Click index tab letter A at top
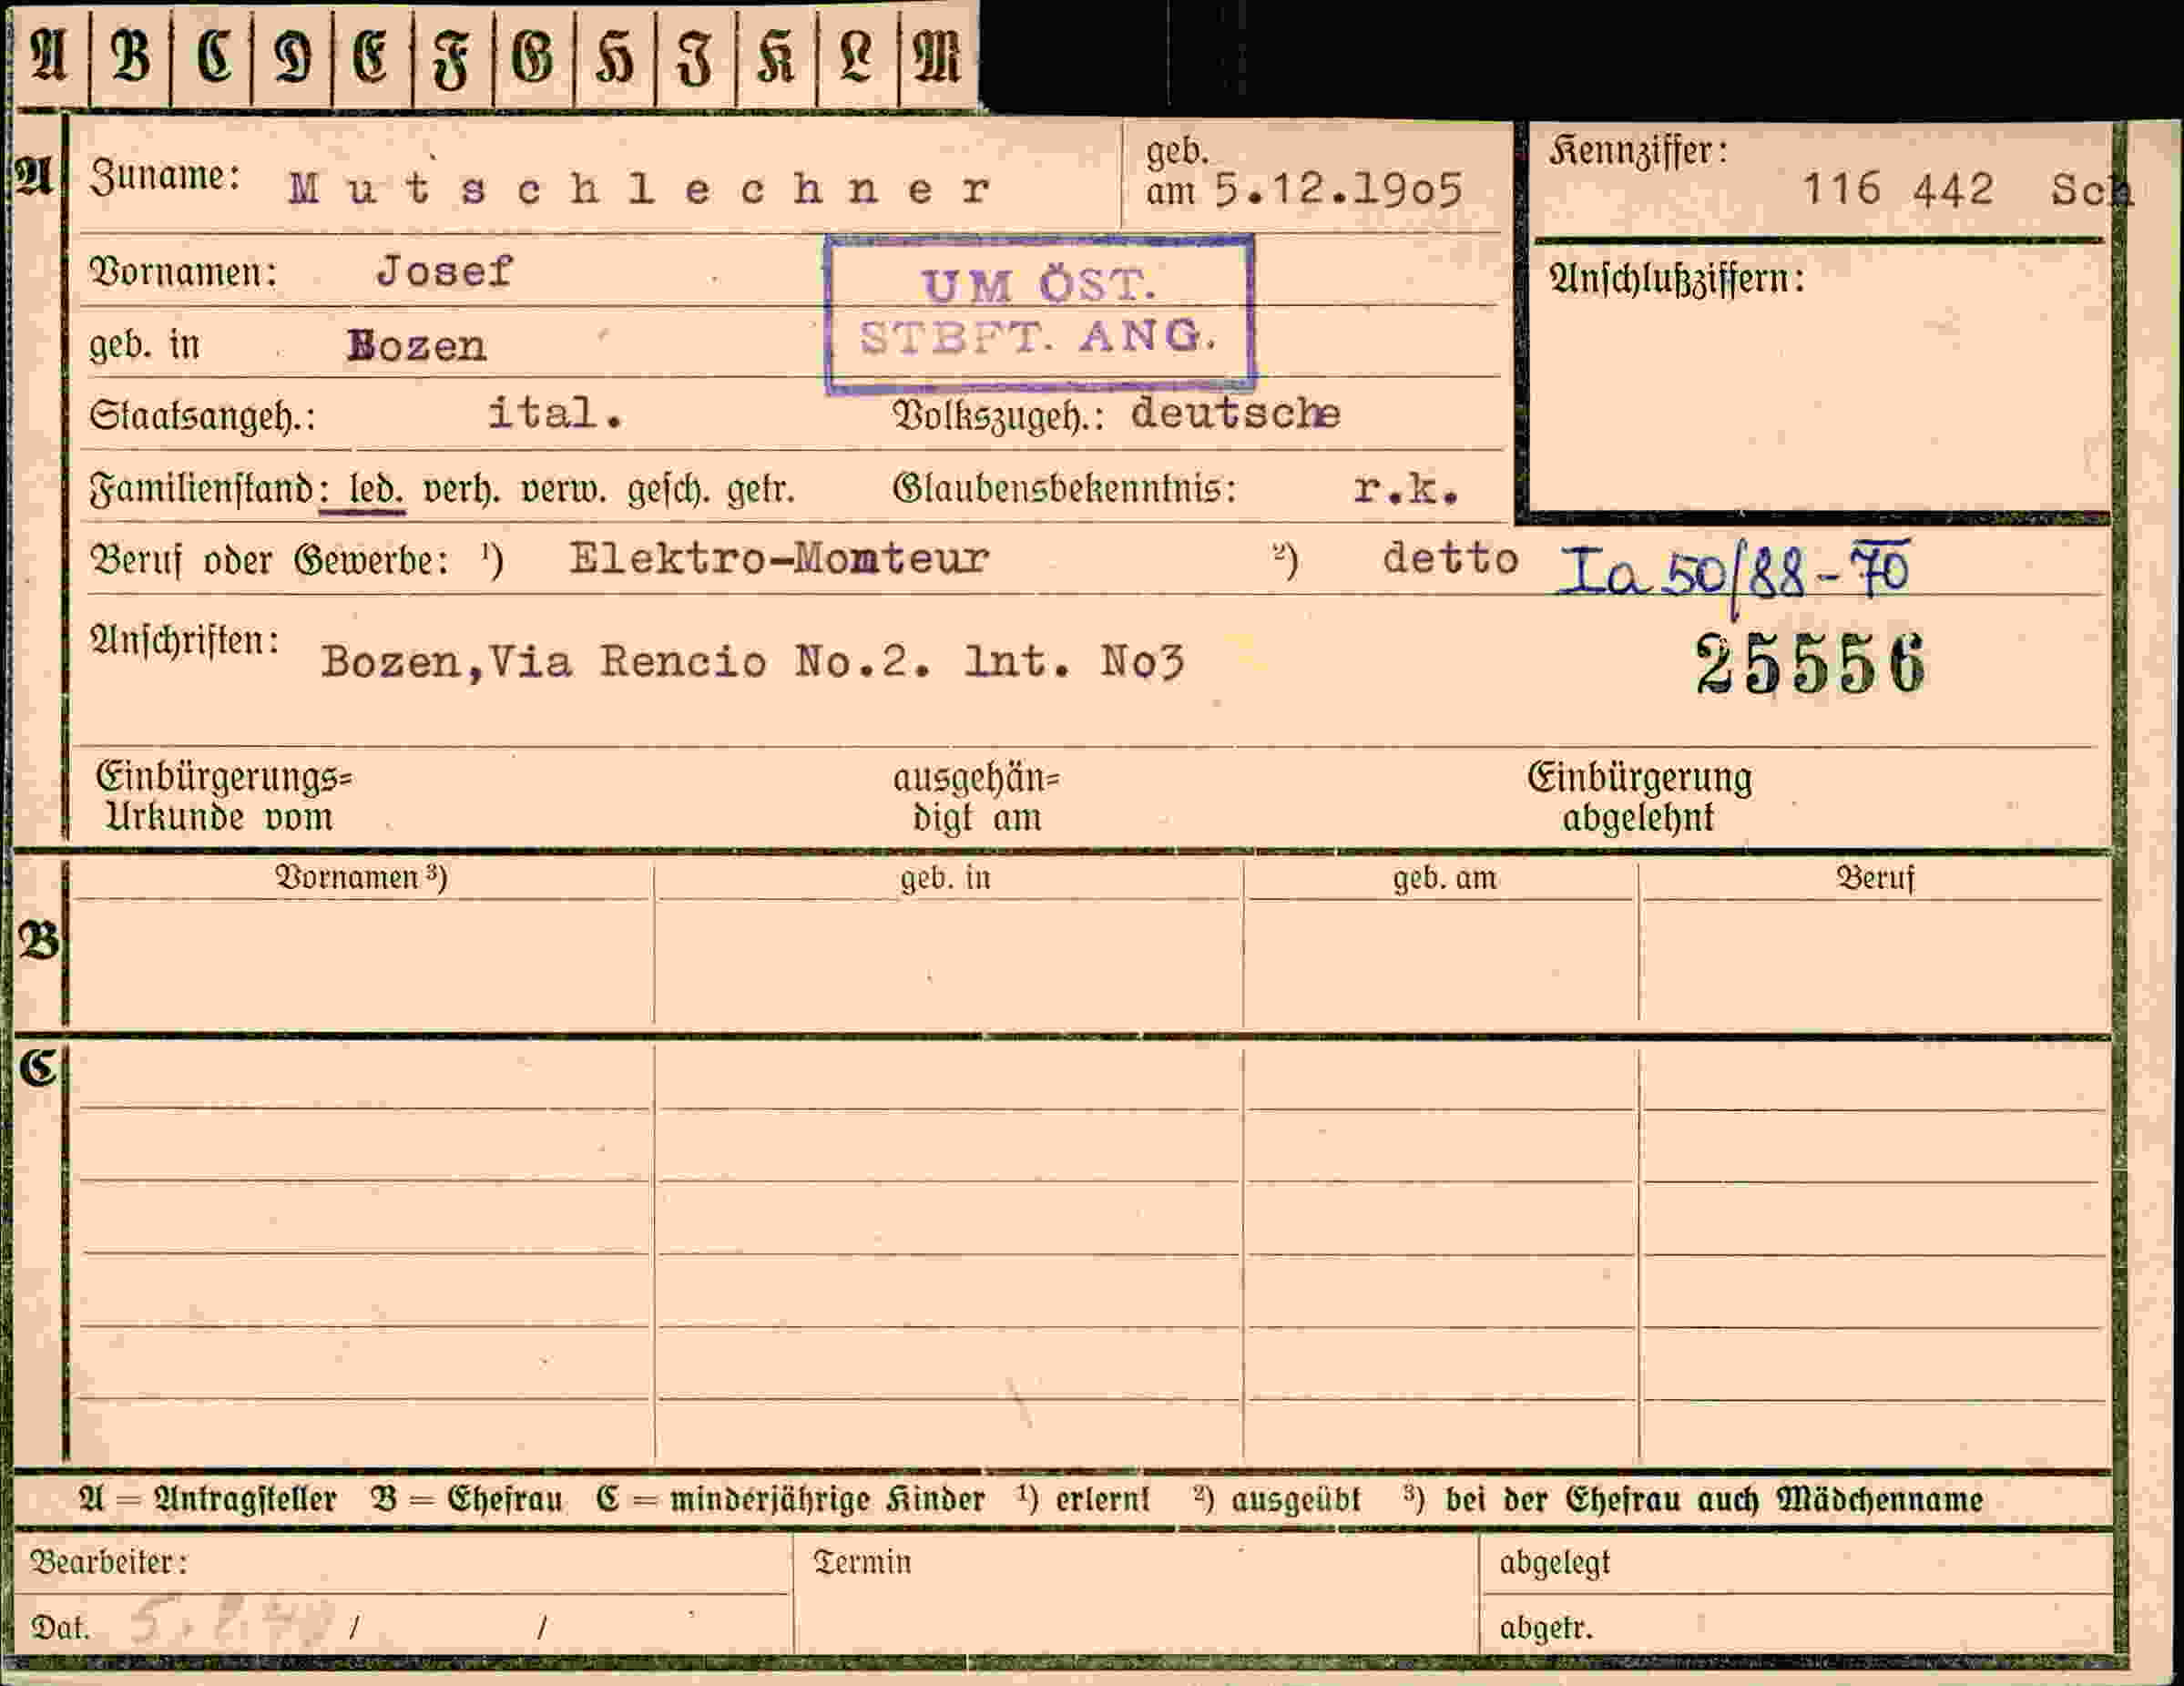The width and height of the screenshot is (2184, 1686). 48,56
